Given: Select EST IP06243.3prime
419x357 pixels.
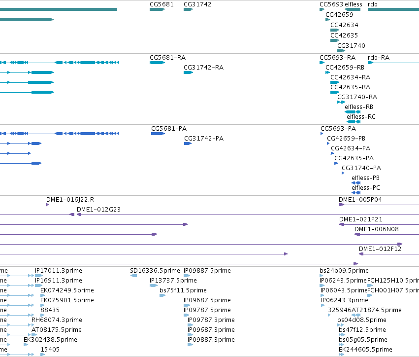Looking at the screenshot, I should [x=345, y=300].
